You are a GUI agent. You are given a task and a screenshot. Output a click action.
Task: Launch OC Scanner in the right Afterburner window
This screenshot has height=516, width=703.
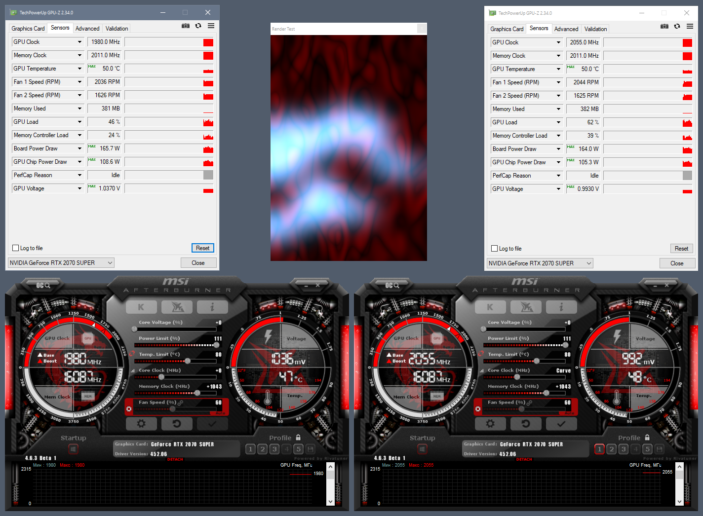click(x=392, y=285)
